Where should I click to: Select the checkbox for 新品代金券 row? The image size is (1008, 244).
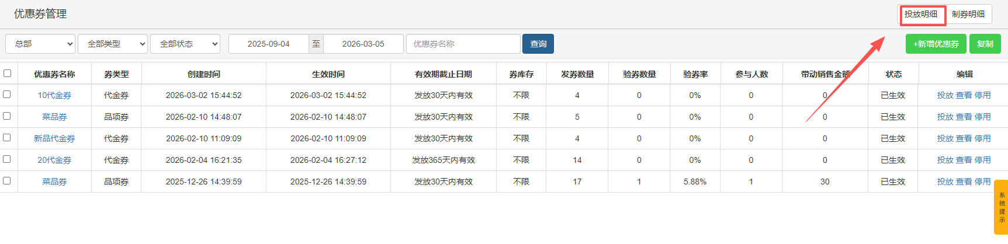(7, 138)
